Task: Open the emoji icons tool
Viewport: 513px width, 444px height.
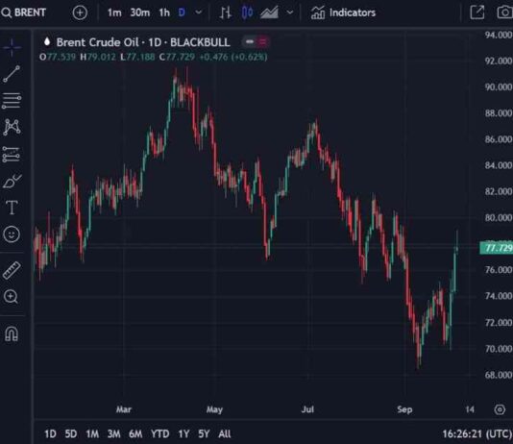Action: 12,234
